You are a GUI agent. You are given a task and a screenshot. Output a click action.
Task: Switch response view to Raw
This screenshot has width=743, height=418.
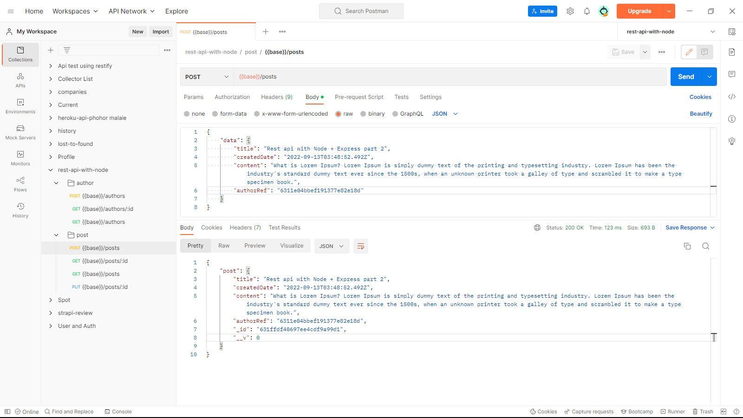coord(224,246)
